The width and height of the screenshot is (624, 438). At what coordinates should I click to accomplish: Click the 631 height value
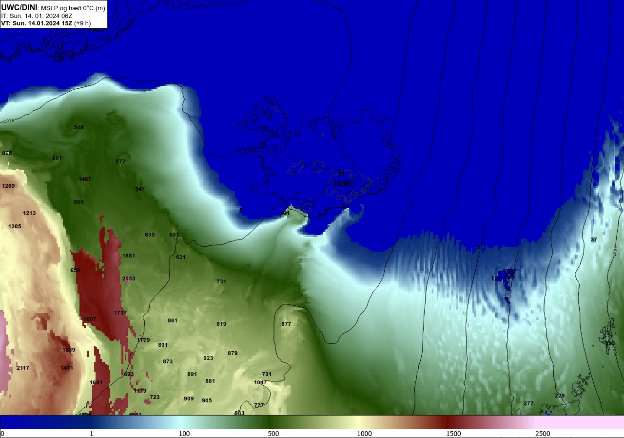point(181,257)
